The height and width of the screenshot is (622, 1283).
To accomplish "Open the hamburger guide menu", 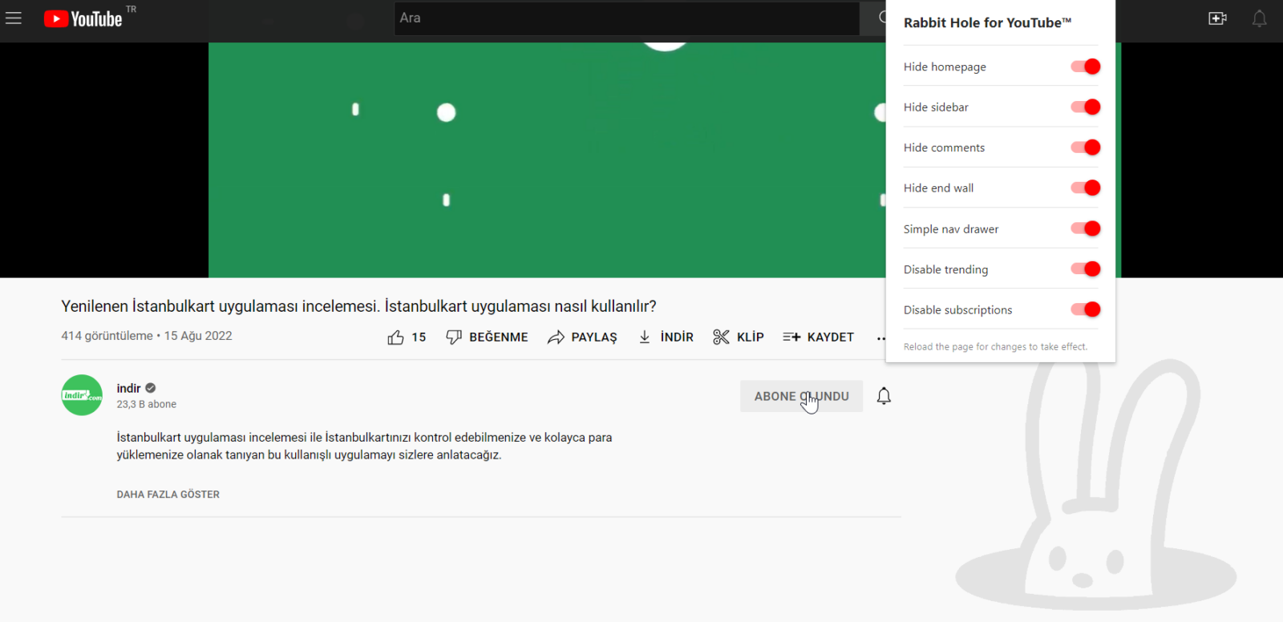I will pyautogui.click(x=14, y=18).
